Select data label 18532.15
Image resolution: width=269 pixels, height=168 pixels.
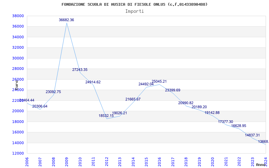(106, 116)
